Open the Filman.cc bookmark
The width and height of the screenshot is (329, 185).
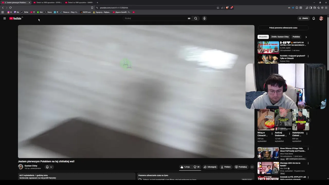pyautogui.click(x=69, y=12)
